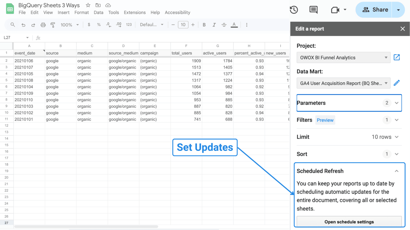Viewport: 410px width, 230px height.
Task: Open the File menu
Action: click(x=22, y=13)
